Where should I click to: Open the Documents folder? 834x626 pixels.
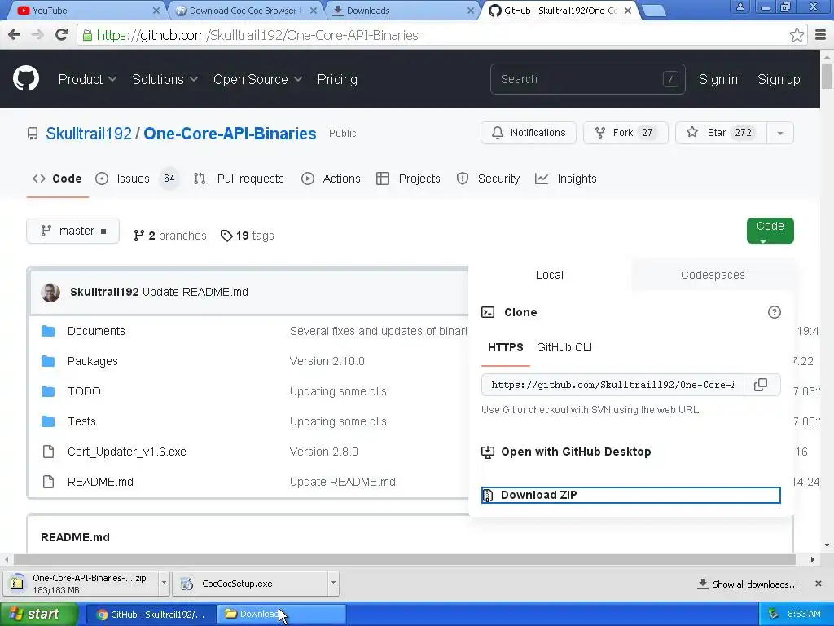(x=96, y=331)
